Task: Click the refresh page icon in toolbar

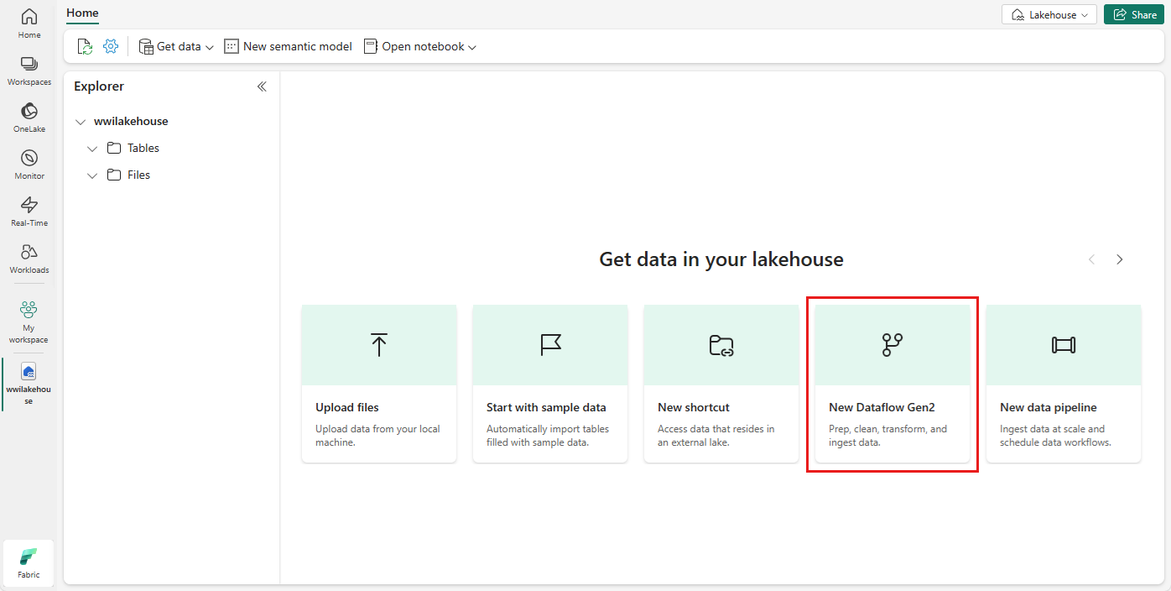Action: (x=85, y=46)
